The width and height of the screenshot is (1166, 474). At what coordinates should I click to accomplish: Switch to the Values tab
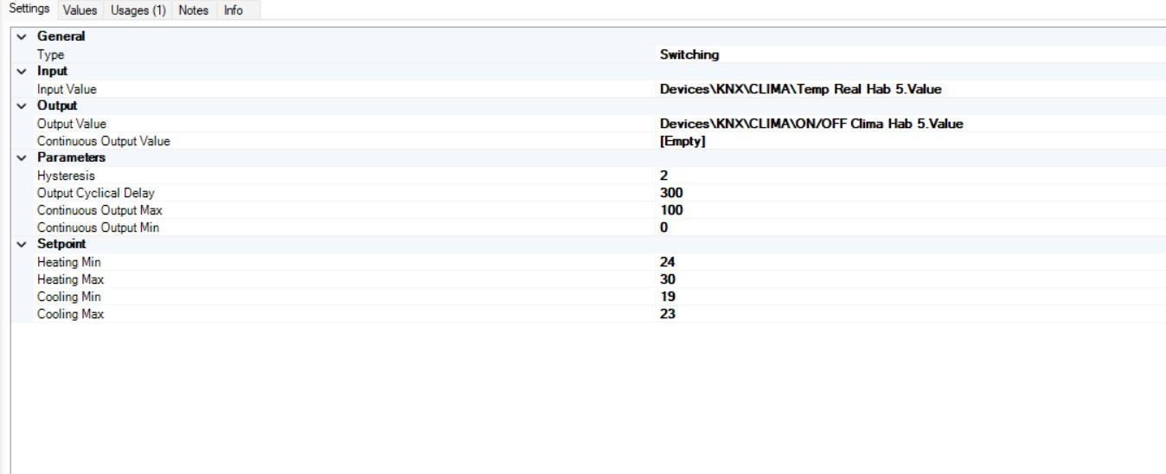point(80,10)
